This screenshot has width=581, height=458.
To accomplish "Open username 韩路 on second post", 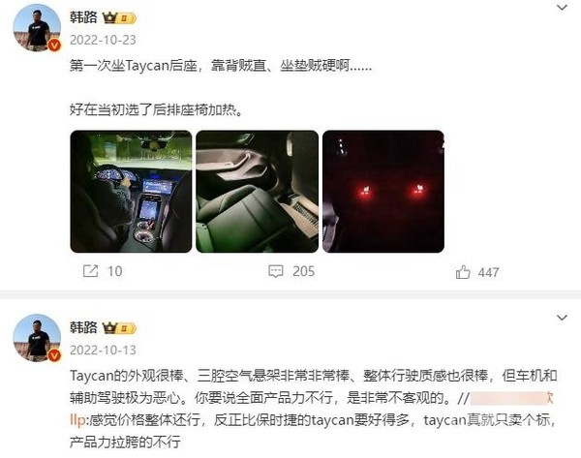I will coord(83,327).
